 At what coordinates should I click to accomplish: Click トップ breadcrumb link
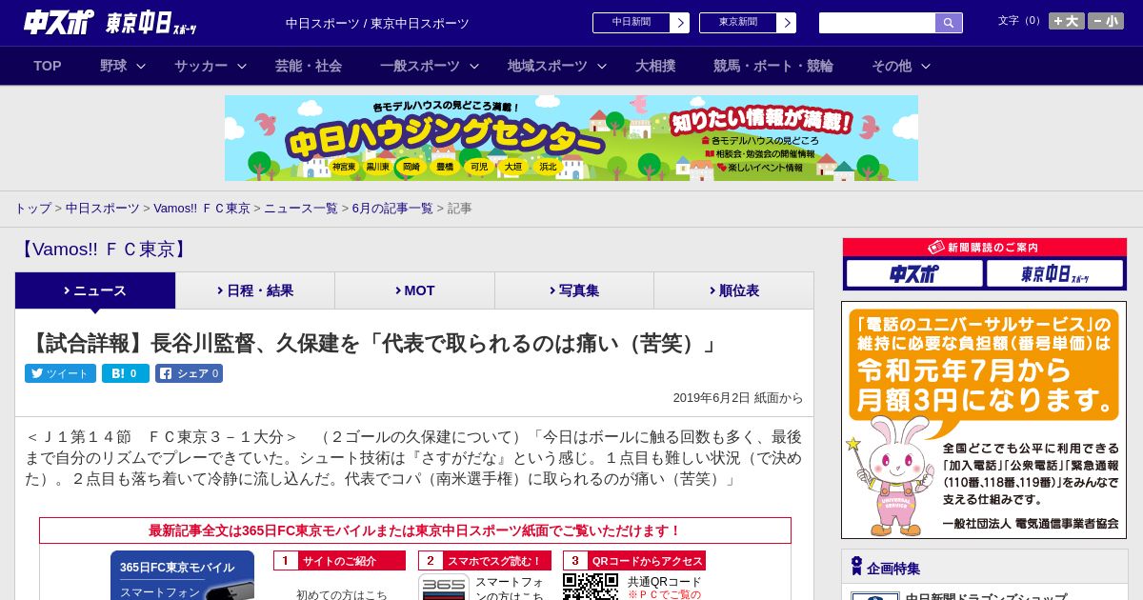coord(32,209)
